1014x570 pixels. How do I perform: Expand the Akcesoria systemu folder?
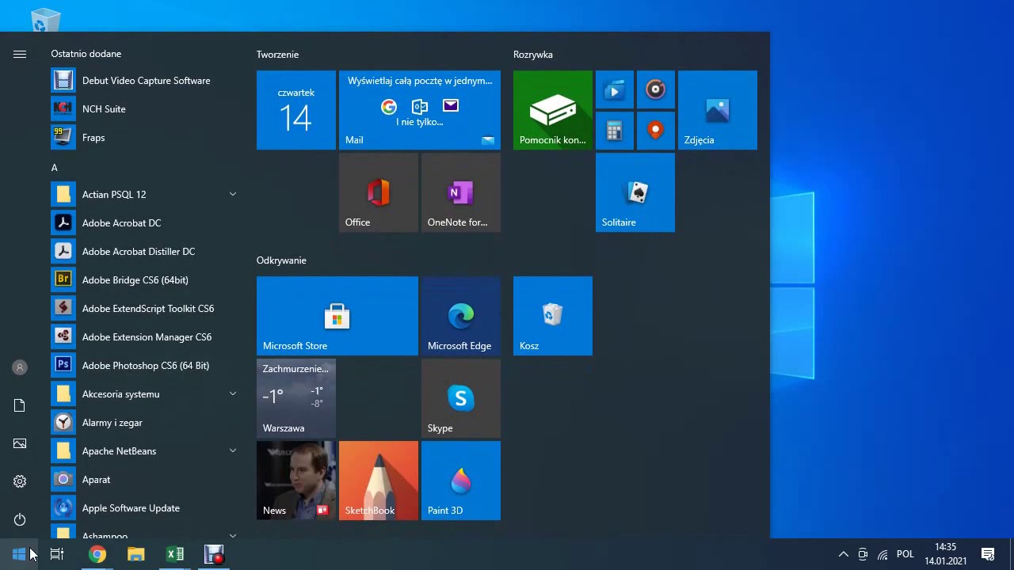pos(146,394)
